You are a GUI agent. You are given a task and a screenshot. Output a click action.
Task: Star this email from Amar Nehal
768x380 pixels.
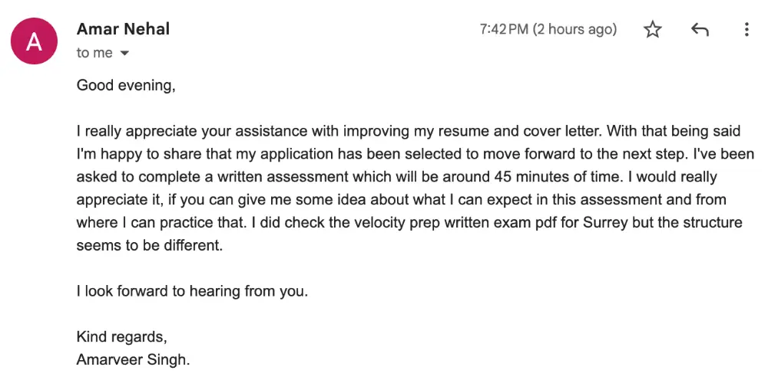point(653,30)
